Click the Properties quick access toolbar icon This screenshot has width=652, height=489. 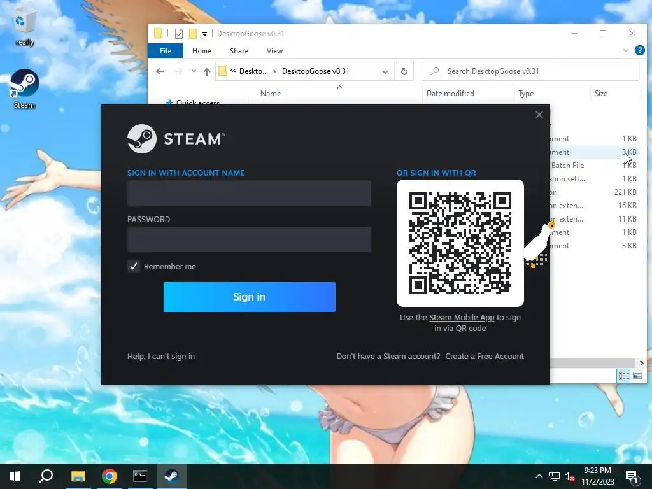pyautogui.click(x=179, y=34)
